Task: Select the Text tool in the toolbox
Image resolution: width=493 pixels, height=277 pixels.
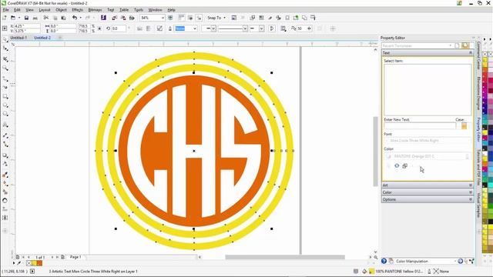Action: pyautogui.click(x=5, y=125)
